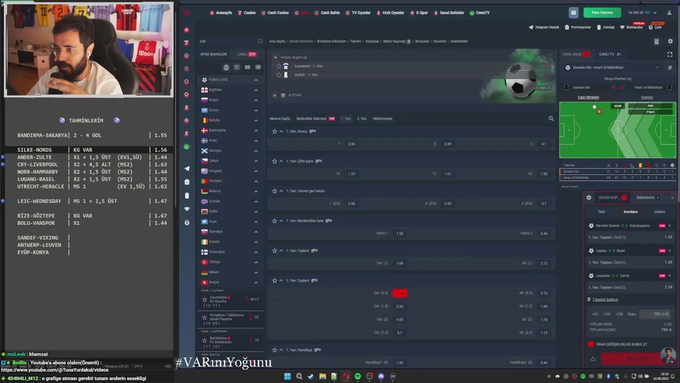Viewport: 680px width, 383px height.
Task: Collapse the 1. Yarı: Sonuç market chevron
Action: pos(281,131)
